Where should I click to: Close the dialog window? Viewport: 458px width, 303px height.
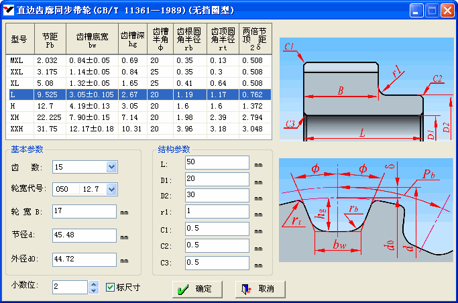tap(447, 11)
